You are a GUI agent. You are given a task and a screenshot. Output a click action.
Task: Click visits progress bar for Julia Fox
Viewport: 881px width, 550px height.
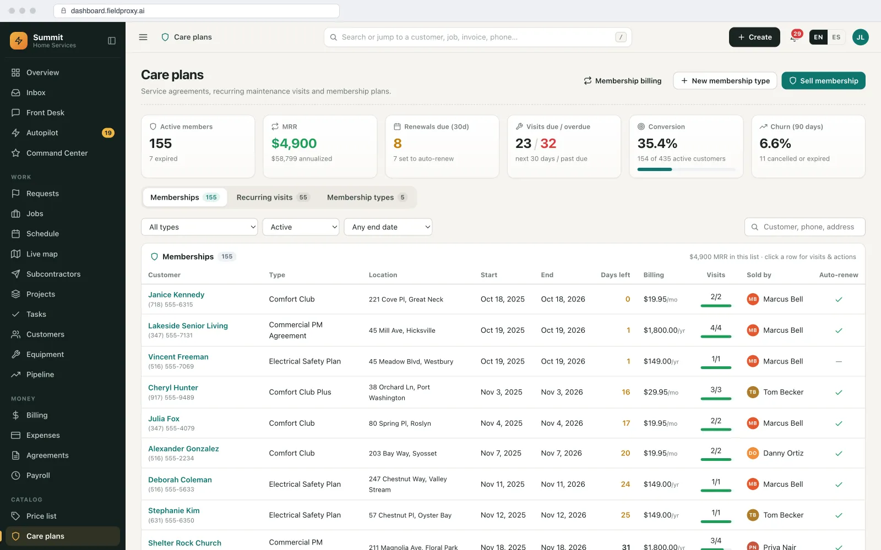click(716, 430)
